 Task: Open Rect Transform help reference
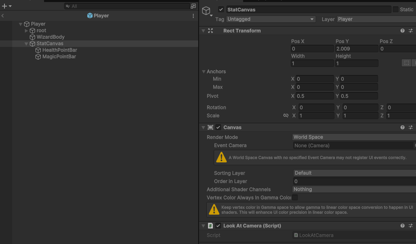(403, 31)
